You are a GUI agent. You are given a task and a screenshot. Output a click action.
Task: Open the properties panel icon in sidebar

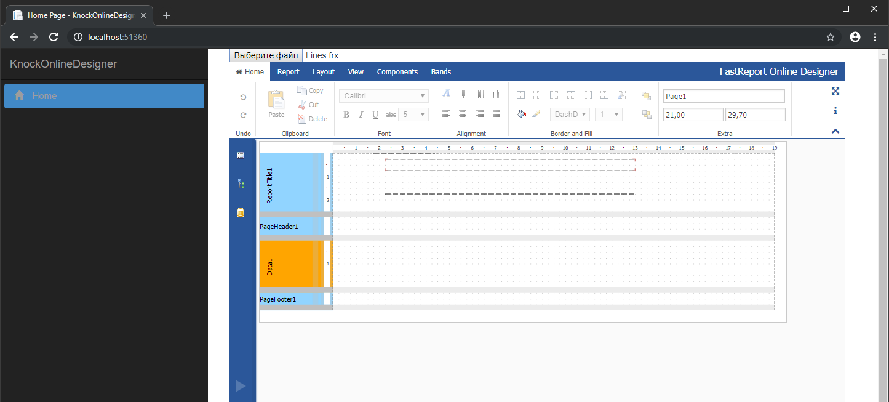[241, 155]
